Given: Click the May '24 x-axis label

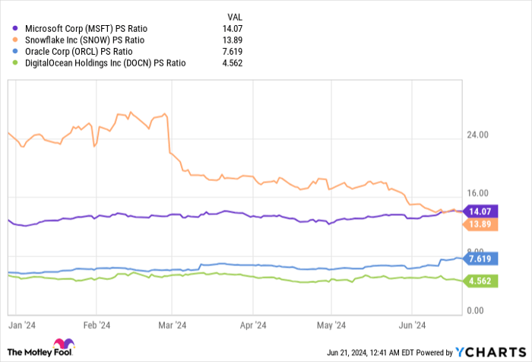Looking at the screenshot, I should coord(331,325).
